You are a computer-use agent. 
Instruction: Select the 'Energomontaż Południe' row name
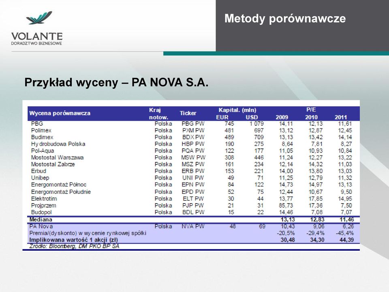click(x=61, y=192)
